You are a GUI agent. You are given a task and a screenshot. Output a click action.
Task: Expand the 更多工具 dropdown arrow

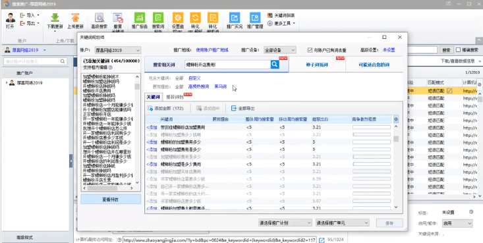pyautogui.click(x=294, y=24)
